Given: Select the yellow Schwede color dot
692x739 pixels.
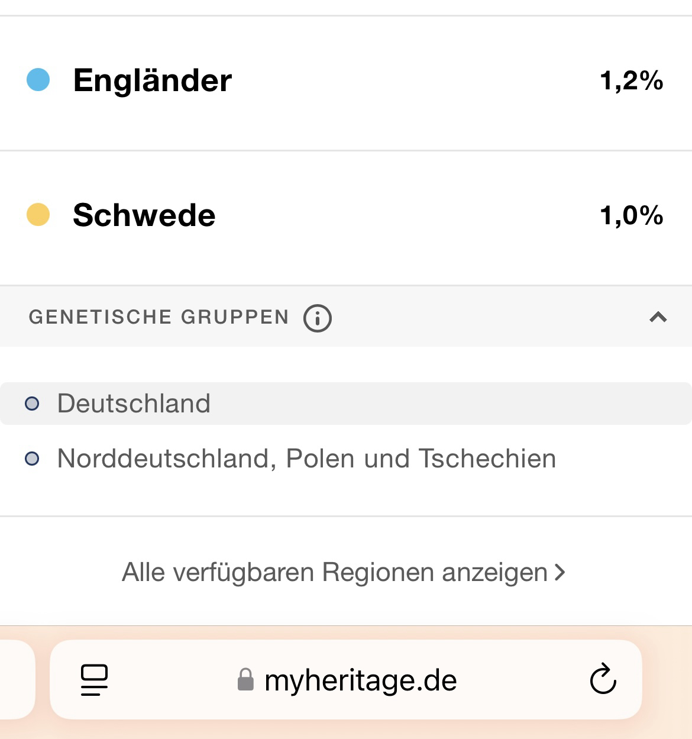Looking at the screenshot, I should 38,215.
